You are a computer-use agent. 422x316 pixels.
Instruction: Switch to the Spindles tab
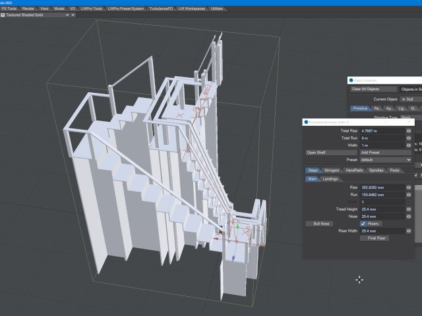[x=376, y=171]
